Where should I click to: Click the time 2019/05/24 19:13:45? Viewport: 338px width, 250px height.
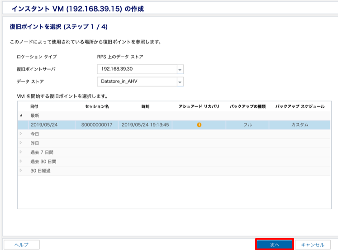145,125
